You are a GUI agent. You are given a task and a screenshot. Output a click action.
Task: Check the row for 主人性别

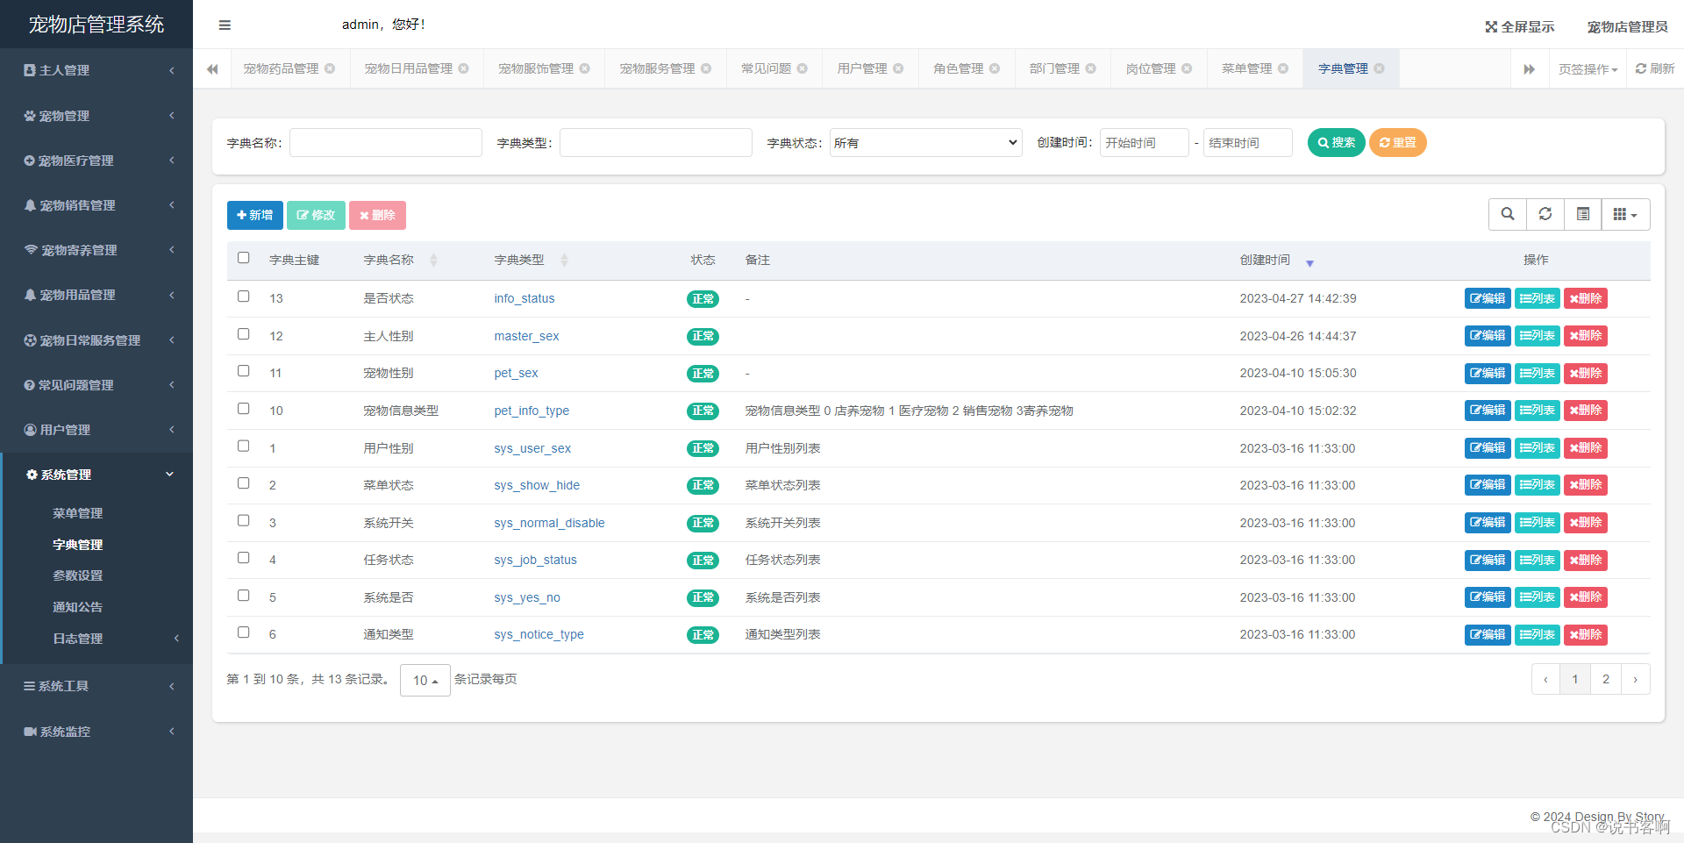[244, 334]
